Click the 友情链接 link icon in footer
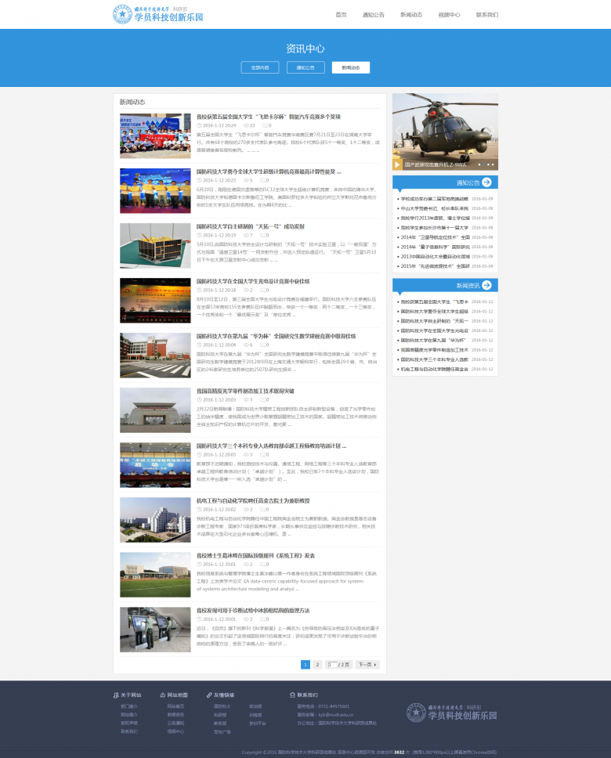 (209, 695)
